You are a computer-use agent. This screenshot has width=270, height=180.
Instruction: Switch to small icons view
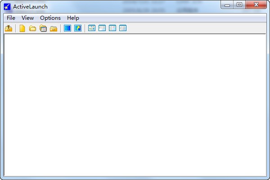click(102, 28)
